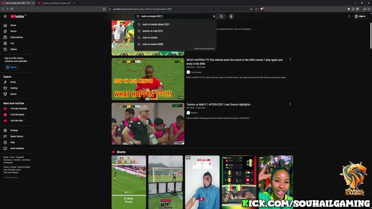
Task: Reload the page with the refresh icon
Action: (12, 9)
